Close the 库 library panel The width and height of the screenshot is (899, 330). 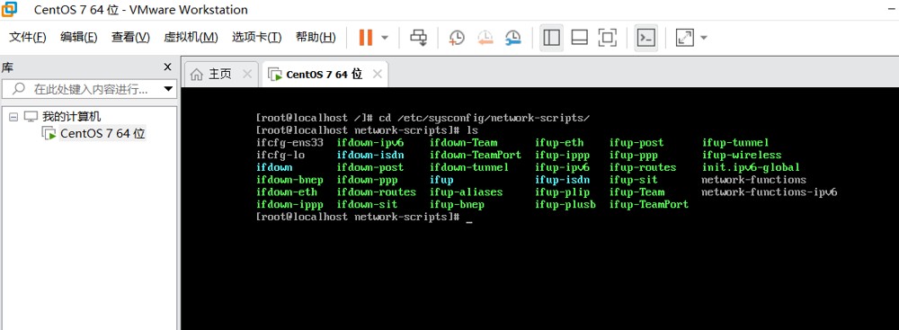tap(167, 67)
